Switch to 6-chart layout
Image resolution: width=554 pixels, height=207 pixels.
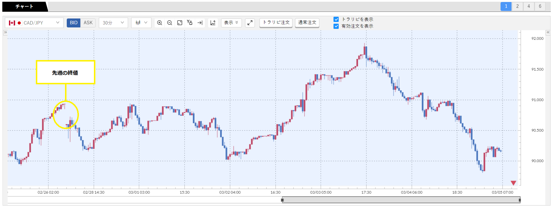540,6
